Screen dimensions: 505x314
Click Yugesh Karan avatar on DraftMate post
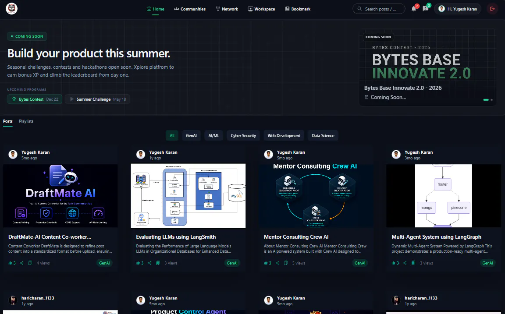[13, 155]
